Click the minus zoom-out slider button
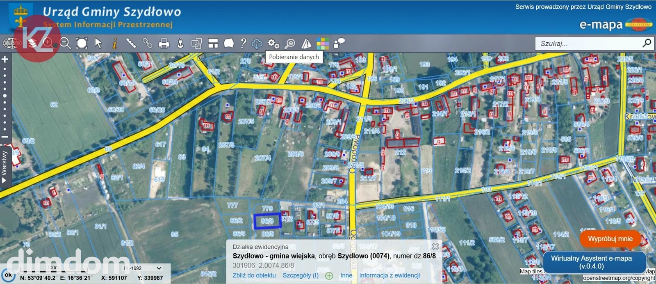 (5, 137)
